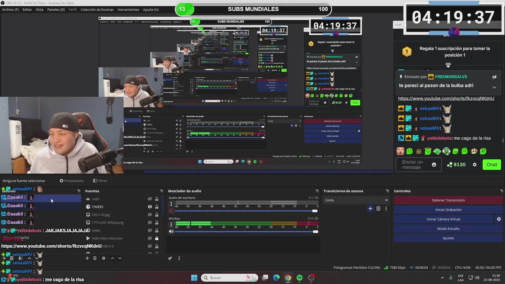Open the Ayuda (H) menu
The image size is (505, 284).
[x=151, y=9]
